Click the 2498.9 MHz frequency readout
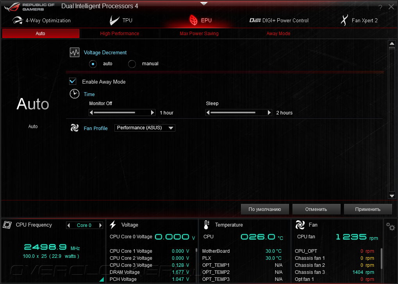The height and width of the screenshot is (284, 398). pos(52,247)
